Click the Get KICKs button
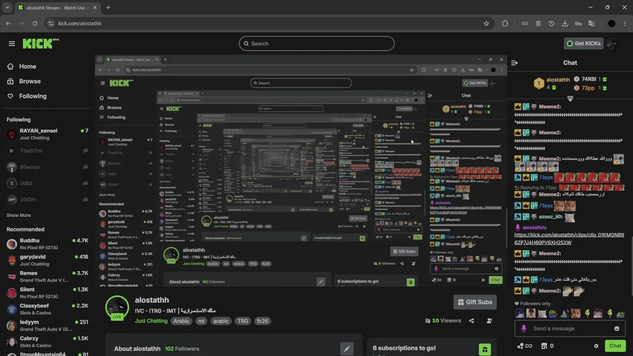The width and height of the screenshot is (633, 356). [x=584, y=44]
